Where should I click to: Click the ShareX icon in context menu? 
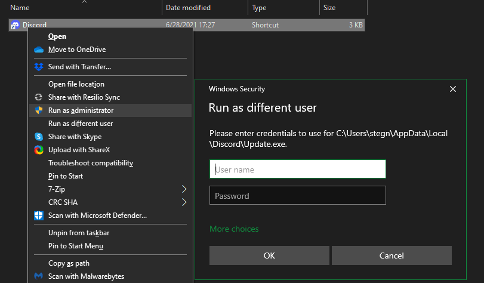(38, 150)
